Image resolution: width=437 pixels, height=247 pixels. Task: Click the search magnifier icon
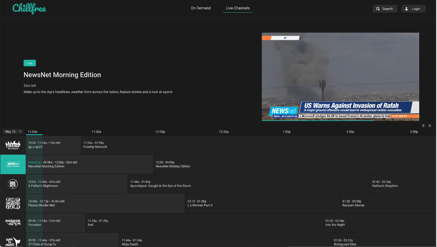click(x=378, y=9)
